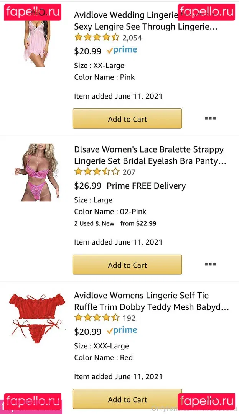View the 192 reviews for the red set
Screen dimensions: 239x414
pyautogui.click(x=129, y=318)
